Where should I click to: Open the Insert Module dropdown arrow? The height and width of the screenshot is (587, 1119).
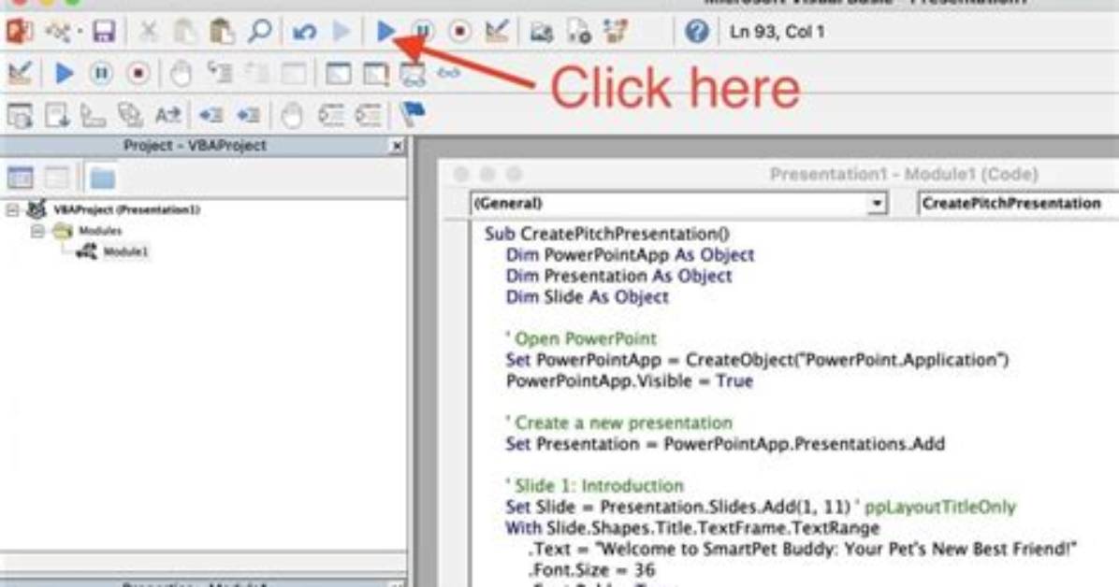tap(79, 32)
